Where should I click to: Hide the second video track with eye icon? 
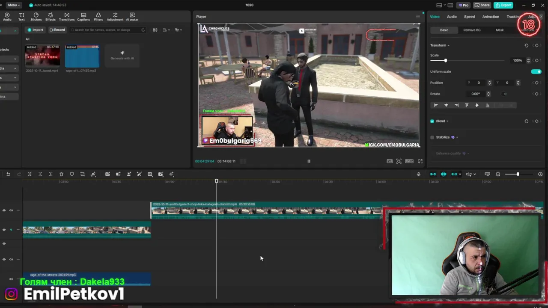pyautogui.click(x=4, y=230)
